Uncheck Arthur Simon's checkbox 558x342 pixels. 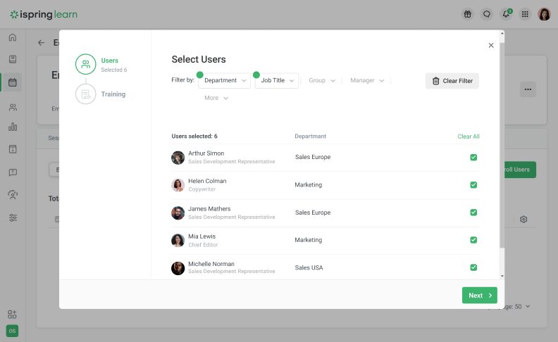click(x=473, y=157)
